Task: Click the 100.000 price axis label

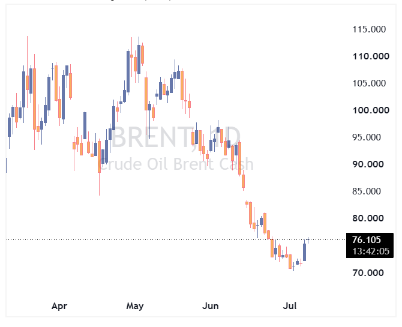Action: tap(371, 110)
